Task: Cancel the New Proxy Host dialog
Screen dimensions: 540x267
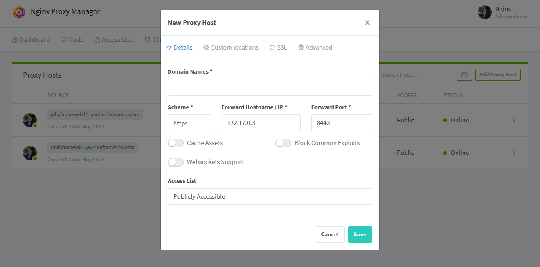Action: coord(330,235)
